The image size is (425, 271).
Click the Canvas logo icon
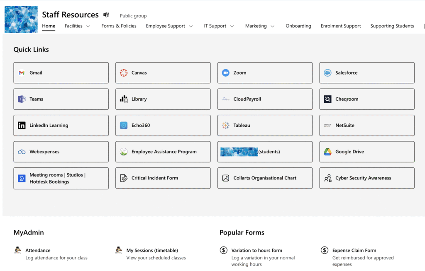click(x=124, y=73)
